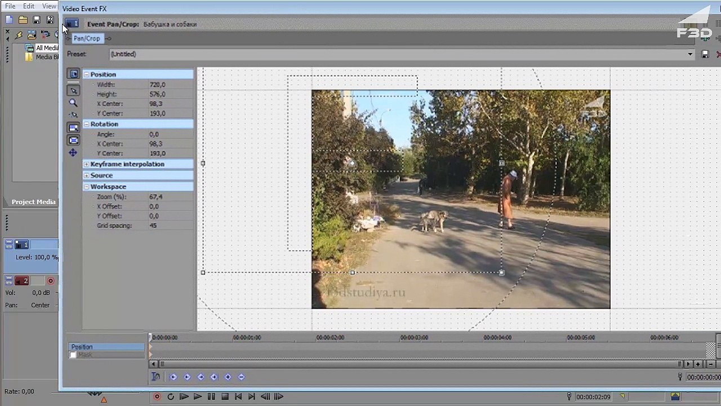721x406 pixels.
Task: Select the Position keyframe track row
Action: pyautogui.click(x=106, y=347)
